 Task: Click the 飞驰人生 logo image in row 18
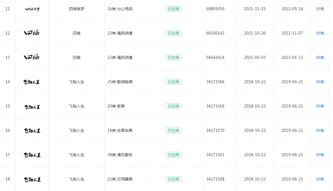pos(32,179)
